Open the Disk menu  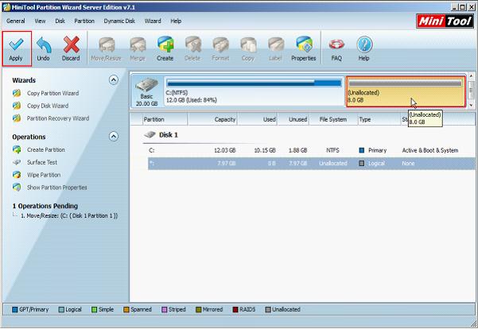pyautogui.click(x=60, y=21)
